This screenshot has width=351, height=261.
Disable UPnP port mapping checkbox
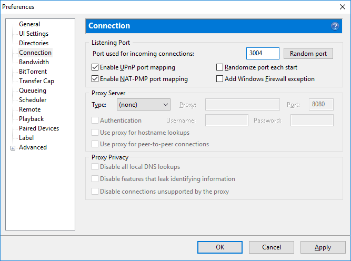(95, 67)
